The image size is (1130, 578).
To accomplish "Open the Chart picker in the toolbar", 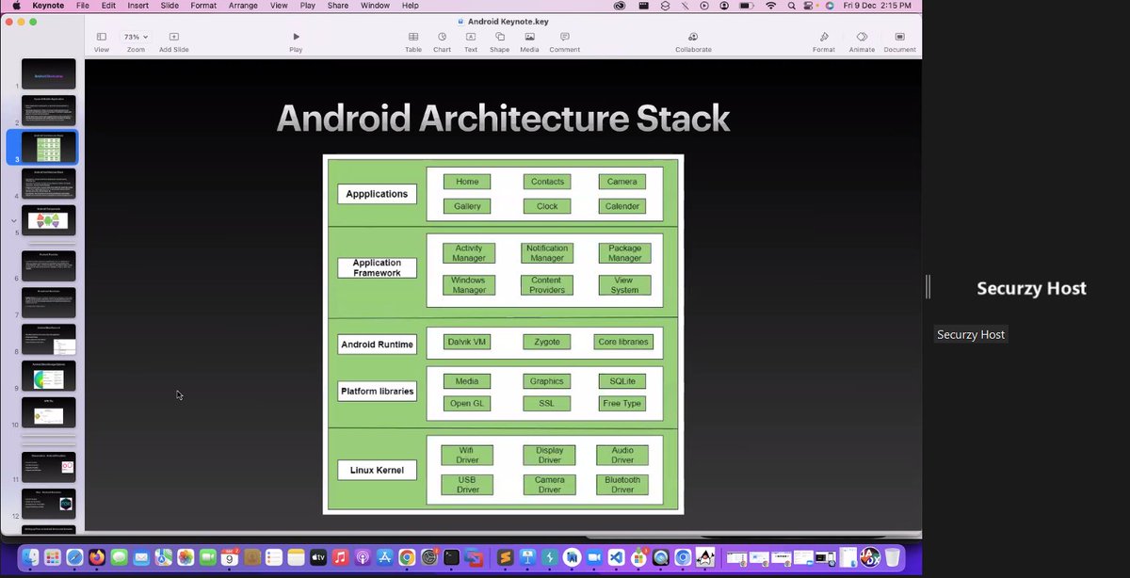I will (x=442, y=37).
